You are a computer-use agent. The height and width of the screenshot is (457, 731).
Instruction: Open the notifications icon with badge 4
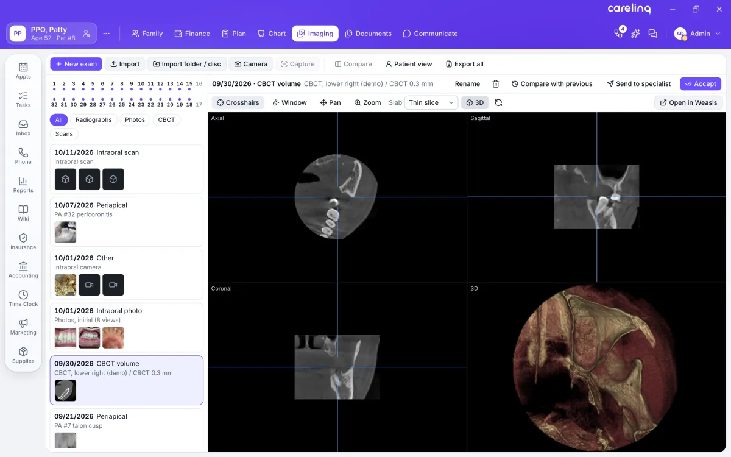click(619, 33)
